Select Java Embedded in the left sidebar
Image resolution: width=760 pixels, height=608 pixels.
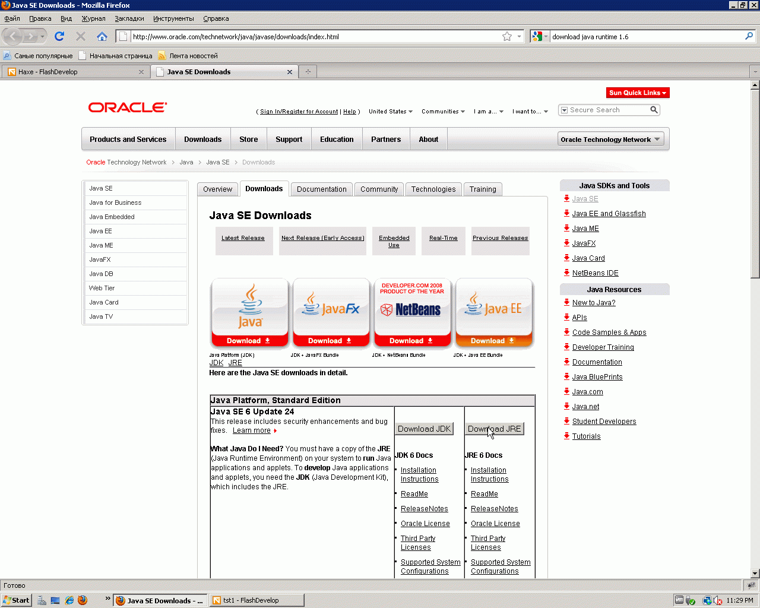[112, 217]
